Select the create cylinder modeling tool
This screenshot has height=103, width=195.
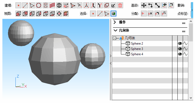[46, 6]
